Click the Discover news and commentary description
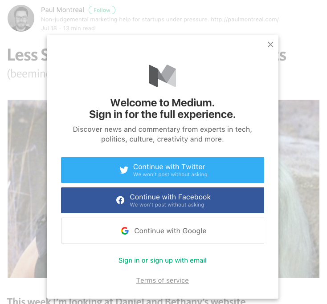Image resolution: width=327 pixels, height=304 pixels. (162, 134)
